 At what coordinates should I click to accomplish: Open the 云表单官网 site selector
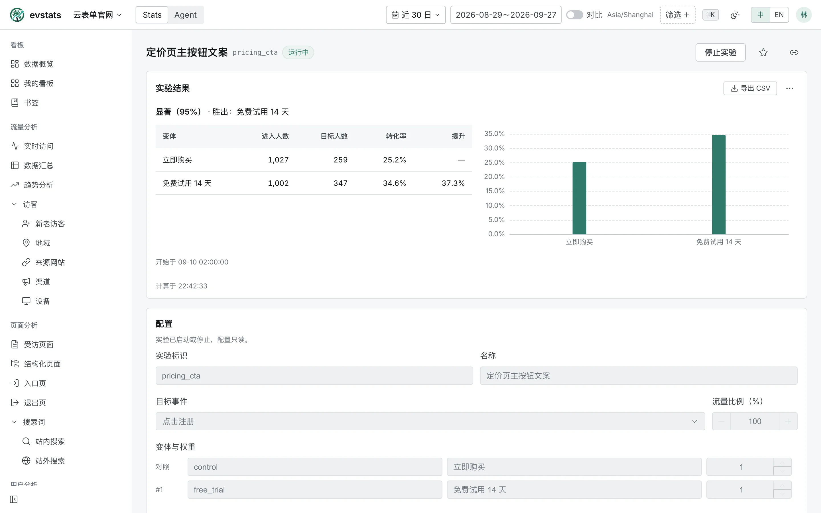pos(97,15)
